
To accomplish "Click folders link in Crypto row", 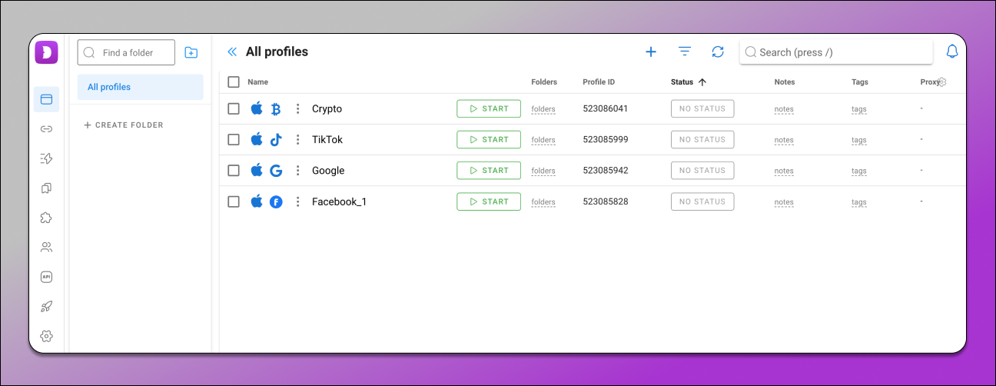I will click(543, 109).
